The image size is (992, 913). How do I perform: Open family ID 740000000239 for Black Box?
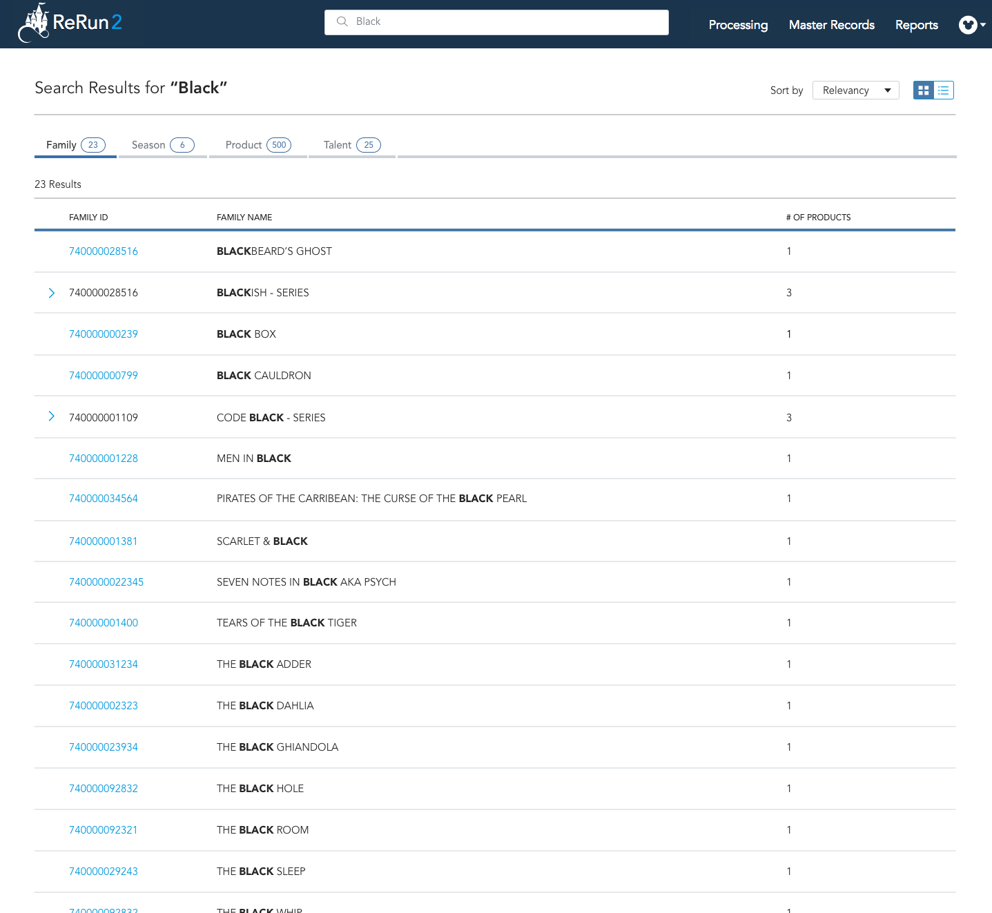[104, 334]
